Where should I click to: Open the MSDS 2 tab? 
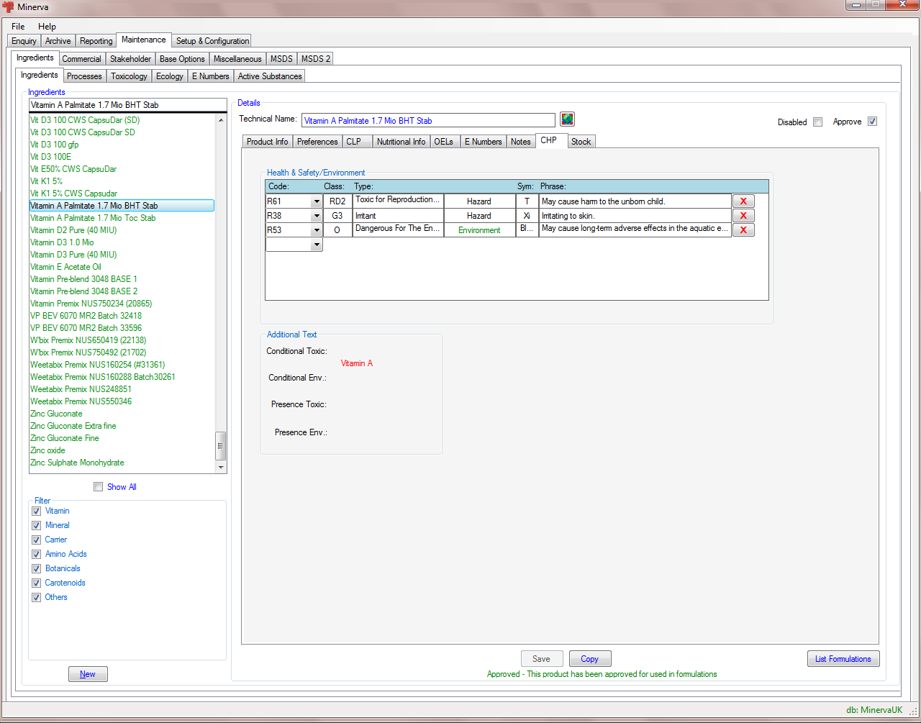click(316, 59)
